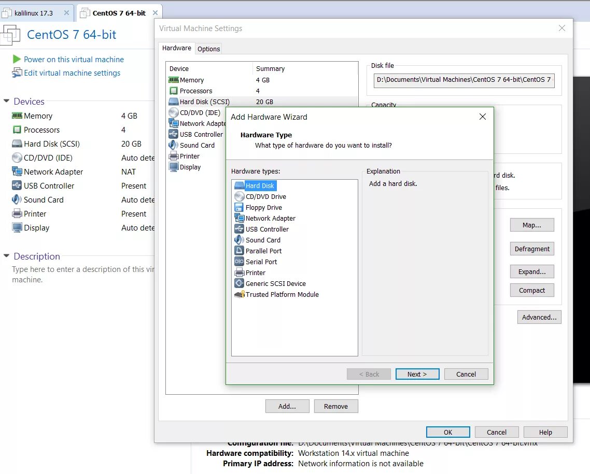Screen dimensions: 590x474
Task: Select Generic SCSI Device icon
Action: pos(240,283)
